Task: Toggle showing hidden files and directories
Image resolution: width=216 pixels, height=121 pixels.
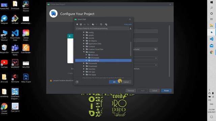Action: tap(106, 25)
